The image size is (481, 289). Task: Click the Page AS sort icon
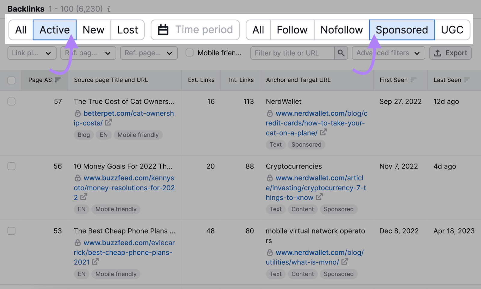58,80
